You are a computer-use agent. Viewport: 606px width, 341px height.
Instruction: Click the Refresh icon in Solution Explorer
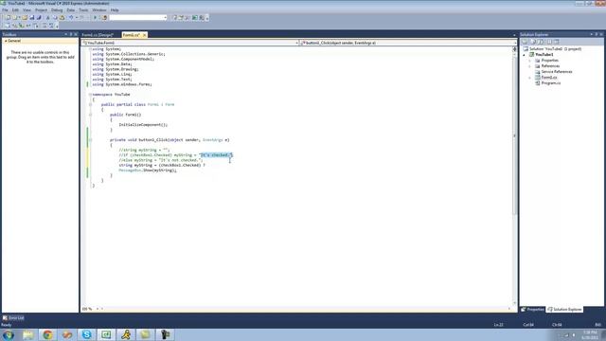[x=541, y=42]
